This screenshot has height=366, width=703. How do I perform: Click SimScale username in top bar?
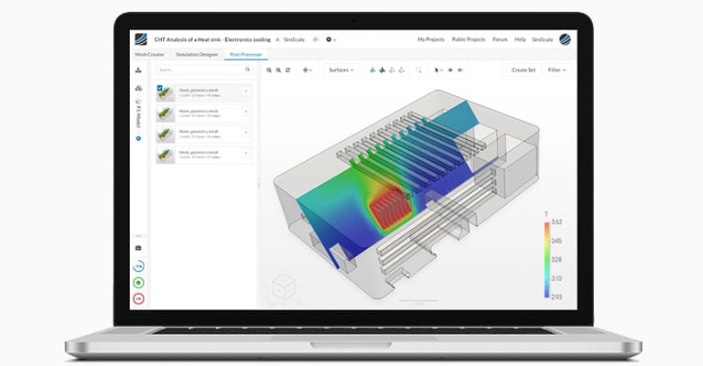coord(543,39)
